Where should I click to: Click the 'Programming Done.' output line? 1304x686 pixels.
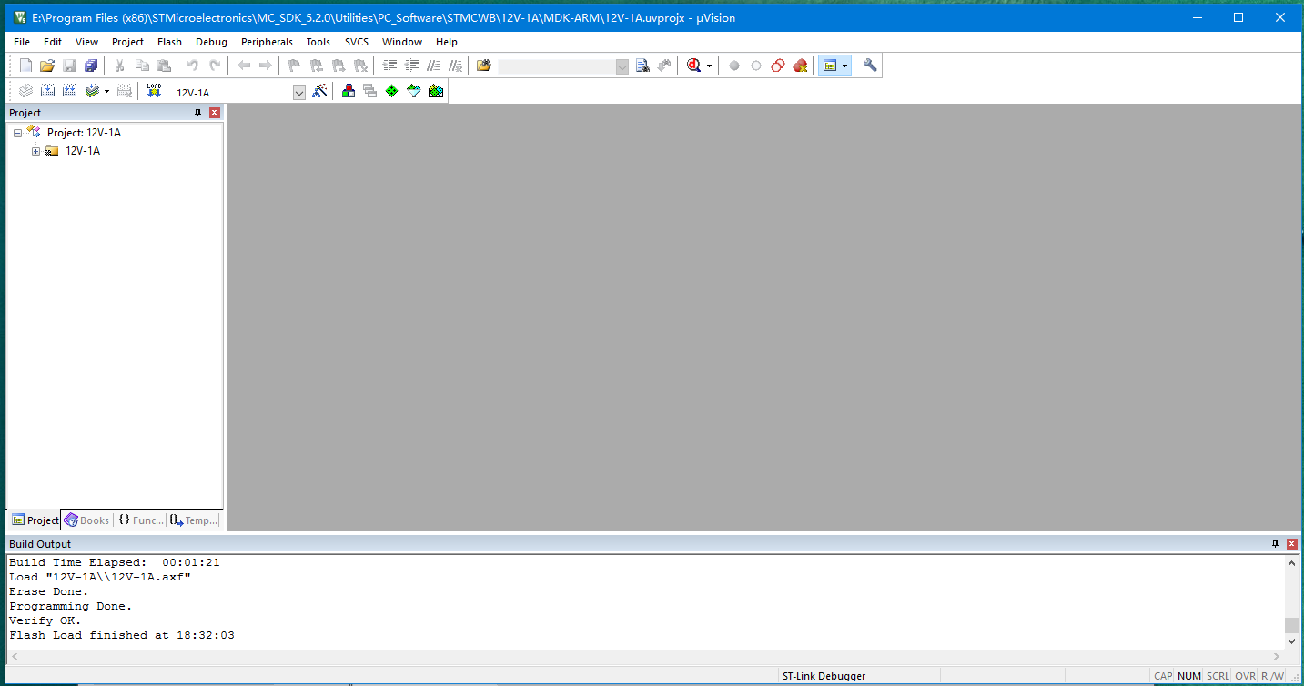click(x=71, y=606)
